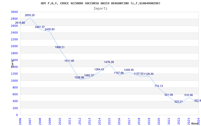
Task: Click the 200 y-axis tick label
Action: (15, 108)
